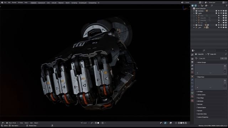Toggle exclude checkbox for Lights collection
The image size is (228, 128).
pyautogui.click(x=216, y=13)
